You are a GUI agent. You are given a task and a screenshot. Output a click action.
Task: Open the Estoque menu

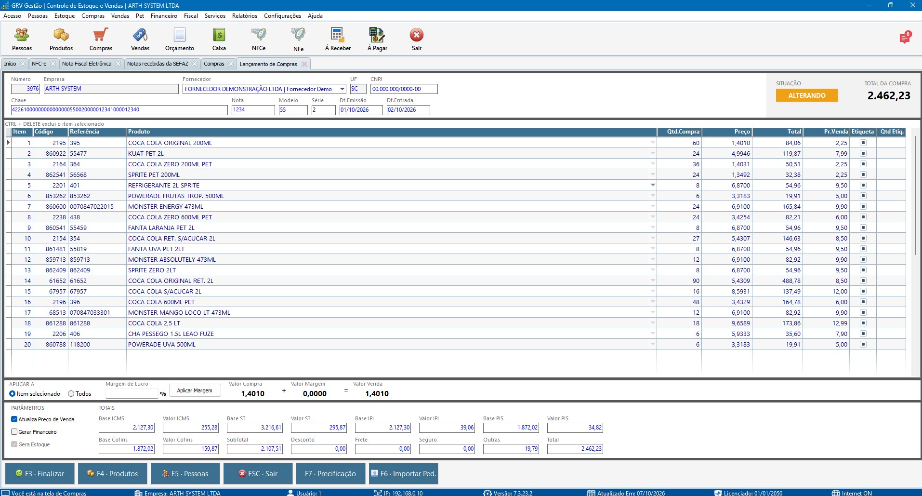coord(65,16)
